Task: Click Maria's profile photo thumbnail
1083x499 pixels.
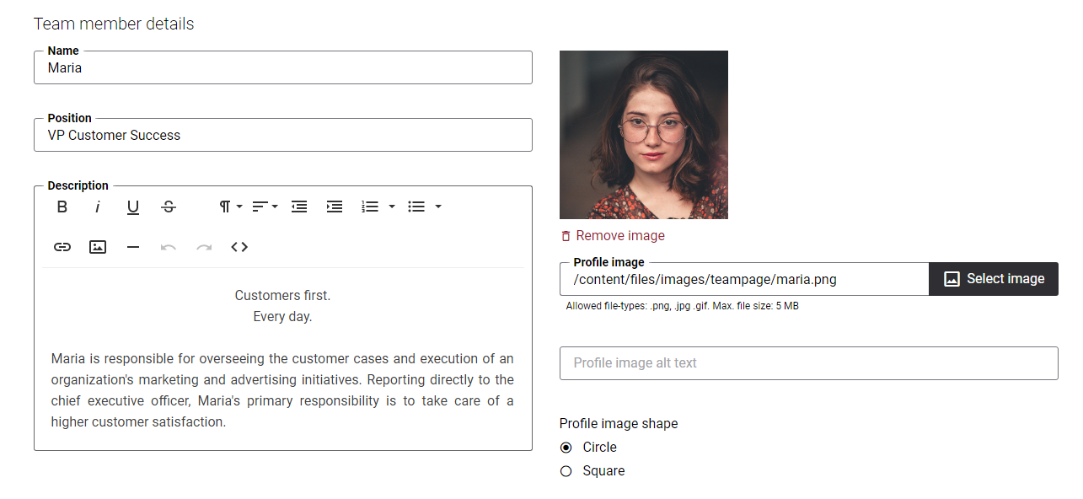Action: (644, 135)
